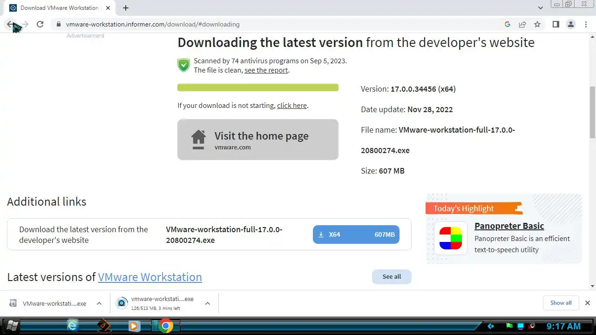Click the Today's Highlight banner
The width and height of the screenshot is (596, 335).
coord(473,208)
